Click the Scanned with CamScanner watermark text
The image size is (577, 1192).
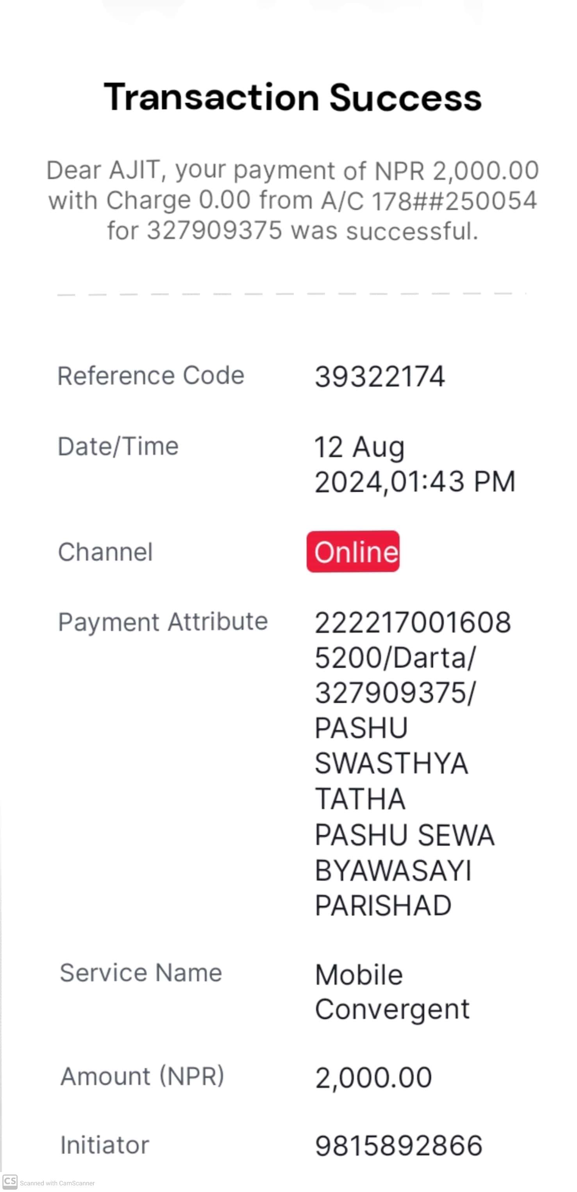(x=57, y=1183)
